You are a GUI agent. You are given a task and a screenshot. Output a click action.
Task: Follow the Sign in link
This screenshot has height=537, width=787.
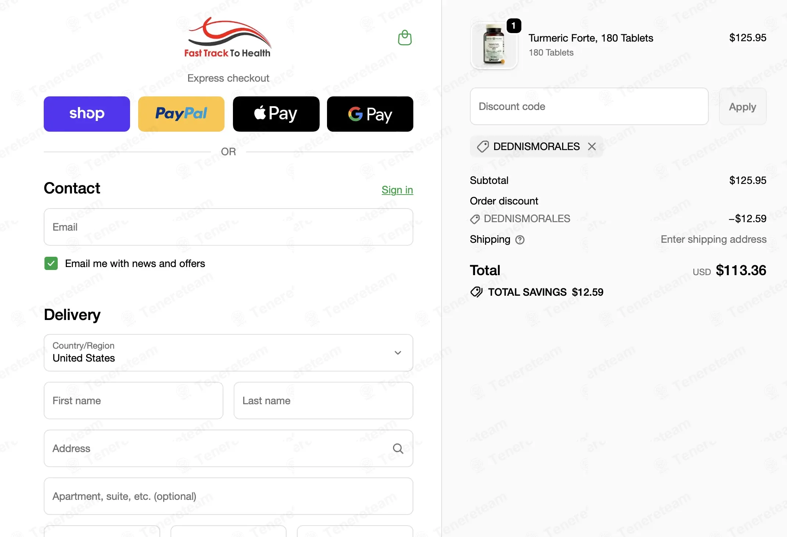tap(397, 190)
